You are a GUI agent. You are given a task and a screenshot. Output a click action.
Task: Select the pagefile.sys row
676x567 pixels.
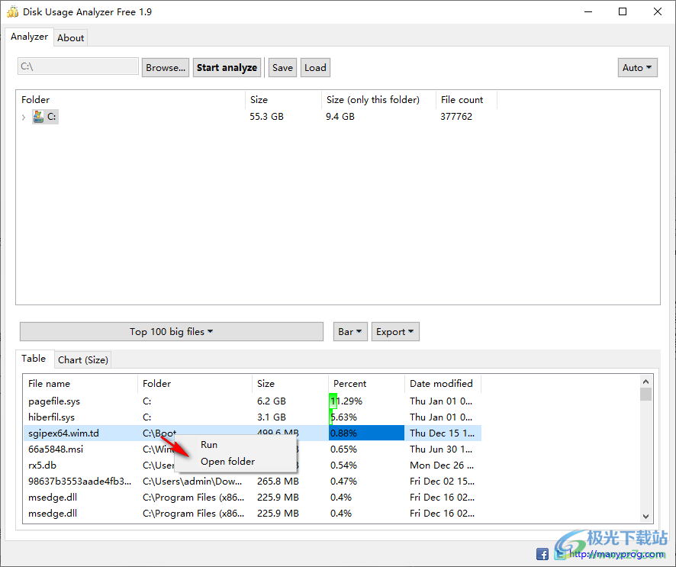(x=253, y=401)
